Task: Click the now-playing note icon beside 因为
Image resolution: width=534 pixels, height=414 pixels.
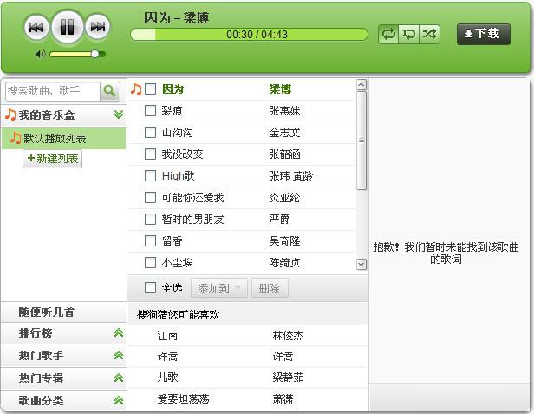Action: [x=136, y=89]
